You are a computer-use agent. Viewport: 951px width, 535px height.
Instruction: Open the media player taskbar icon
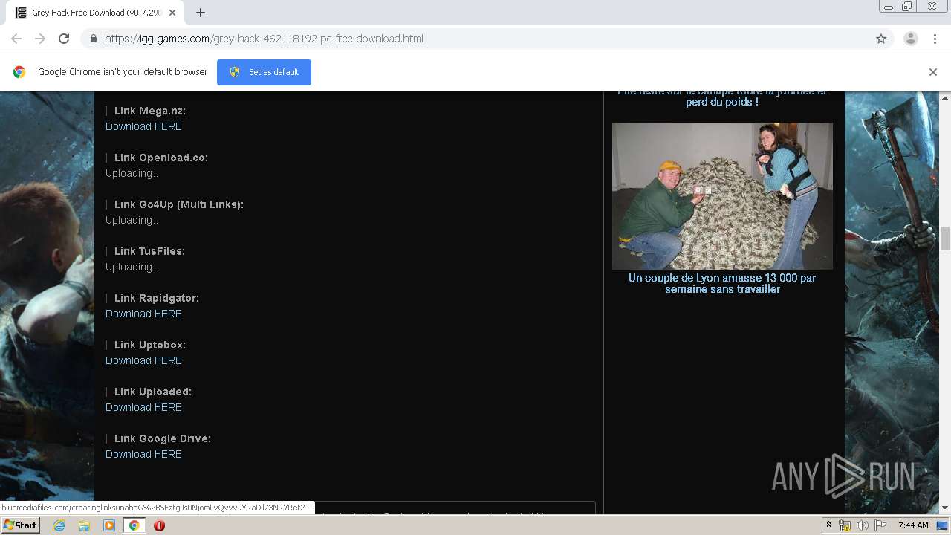tap(108, 525)
